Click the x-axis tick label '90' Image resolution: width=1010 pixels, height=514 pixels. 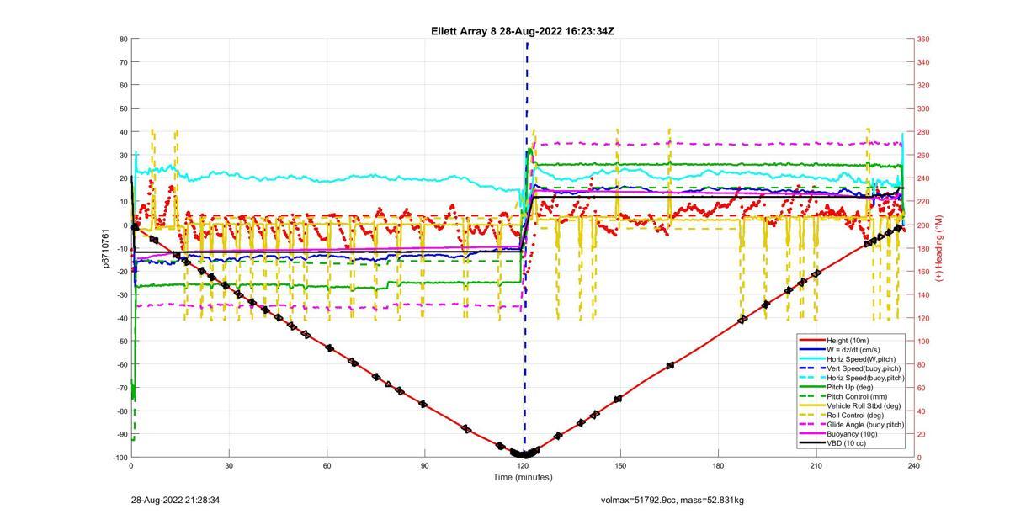(425, 465)
